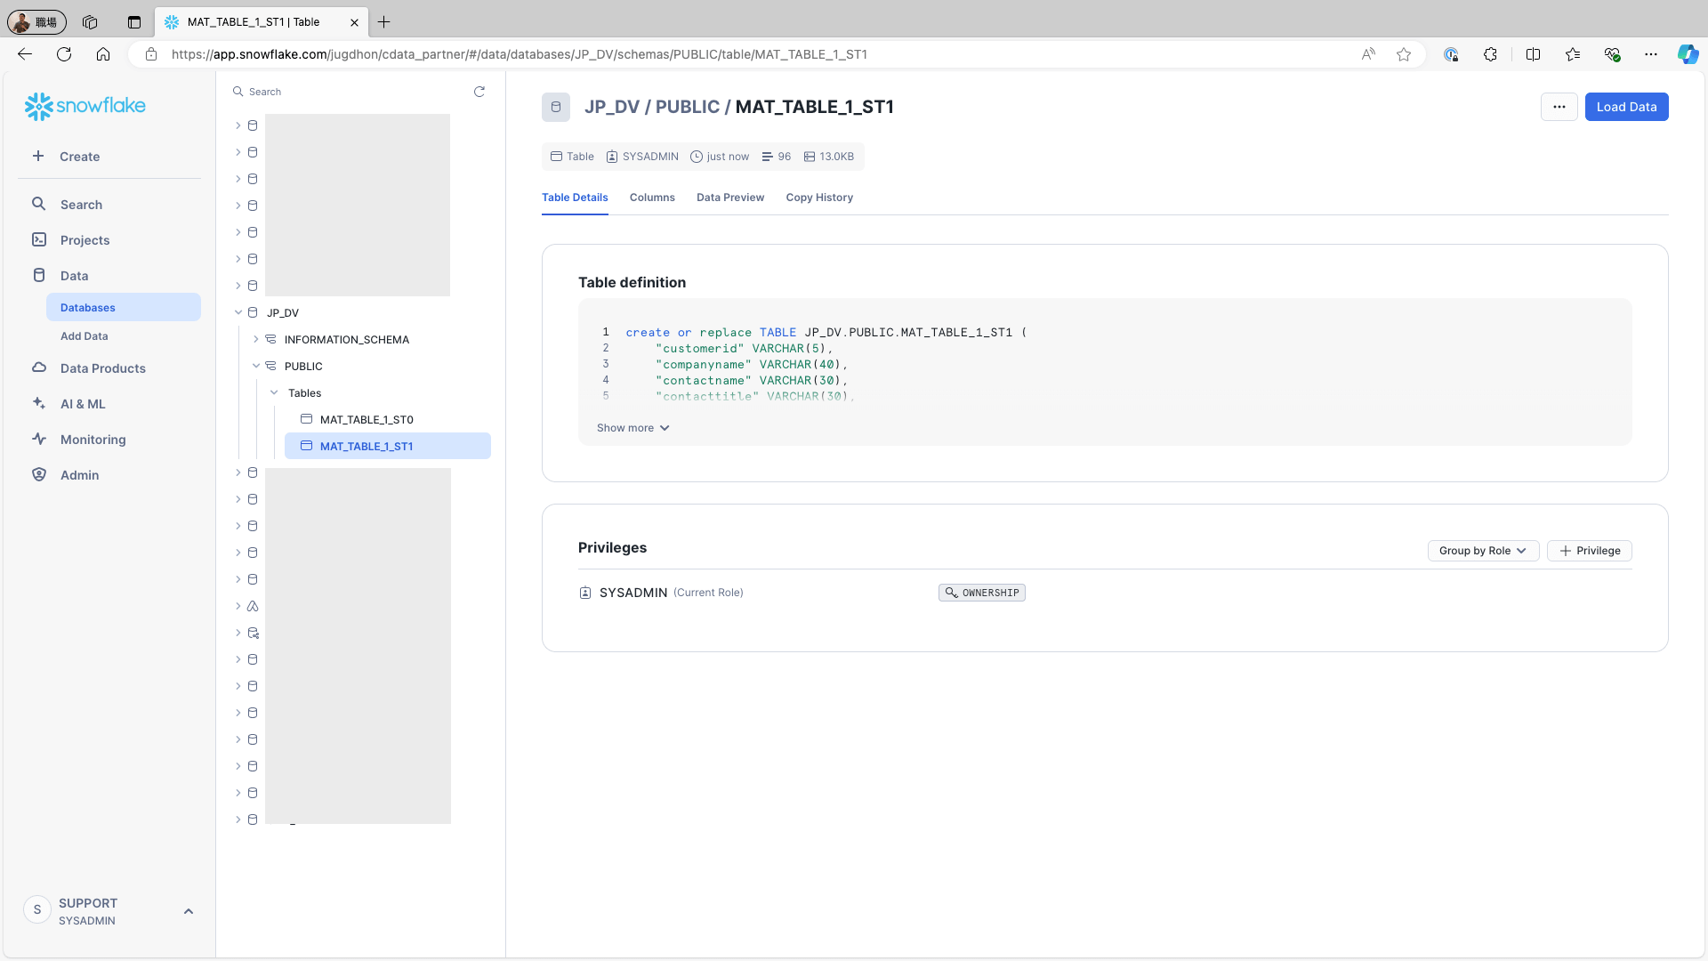The width and height of the screenshot is (1708, 961).
Task: Add a new Privilege
Action: coord(1589,551)
